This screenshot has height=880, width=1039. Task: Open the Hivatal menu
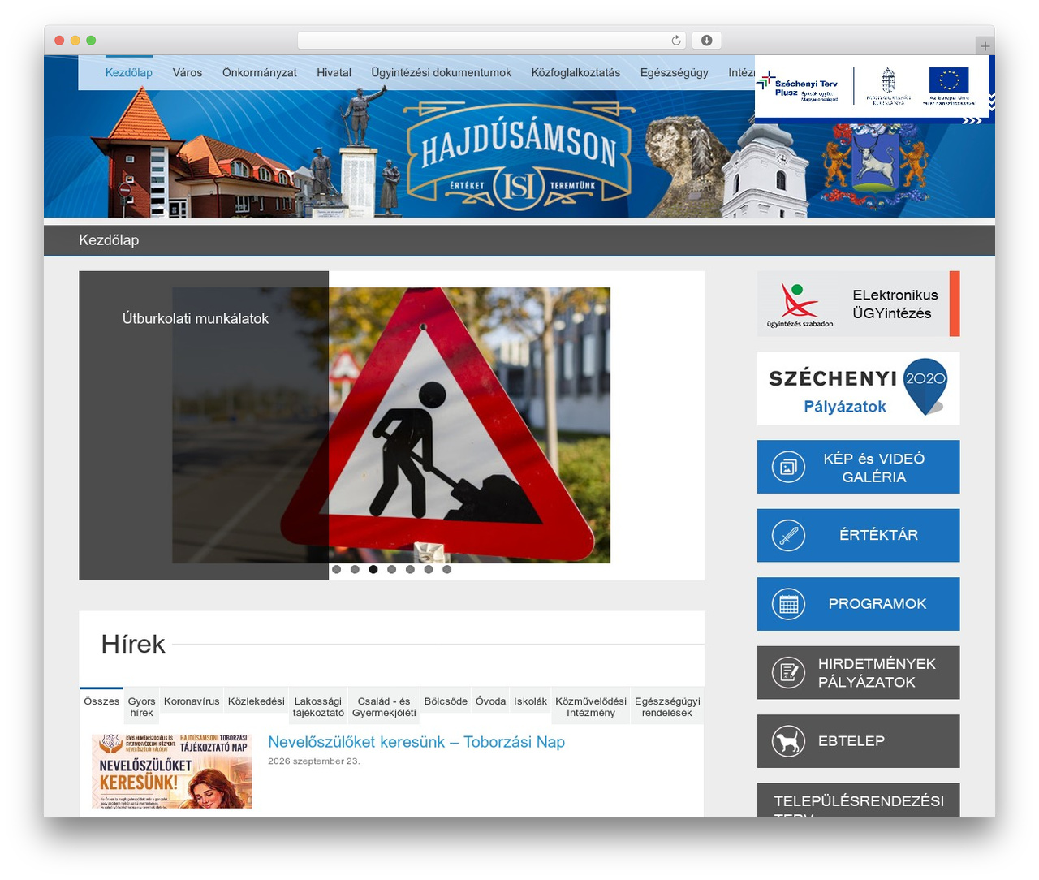pyautogui.click(x=334, y=73)
